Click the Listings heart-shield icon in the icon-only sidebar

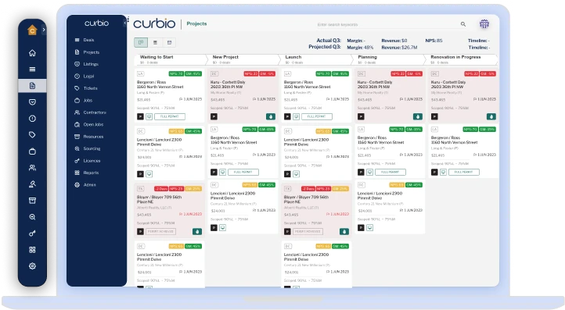[x=32, y=102]
